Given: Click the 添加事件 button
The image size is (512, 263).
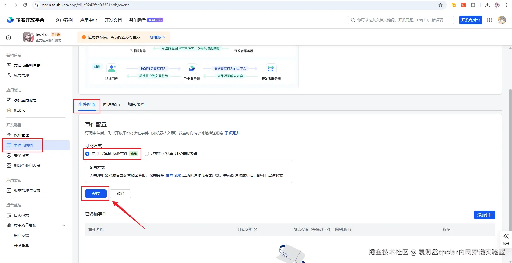Looking at the screenshot, I should click(484, 215).
